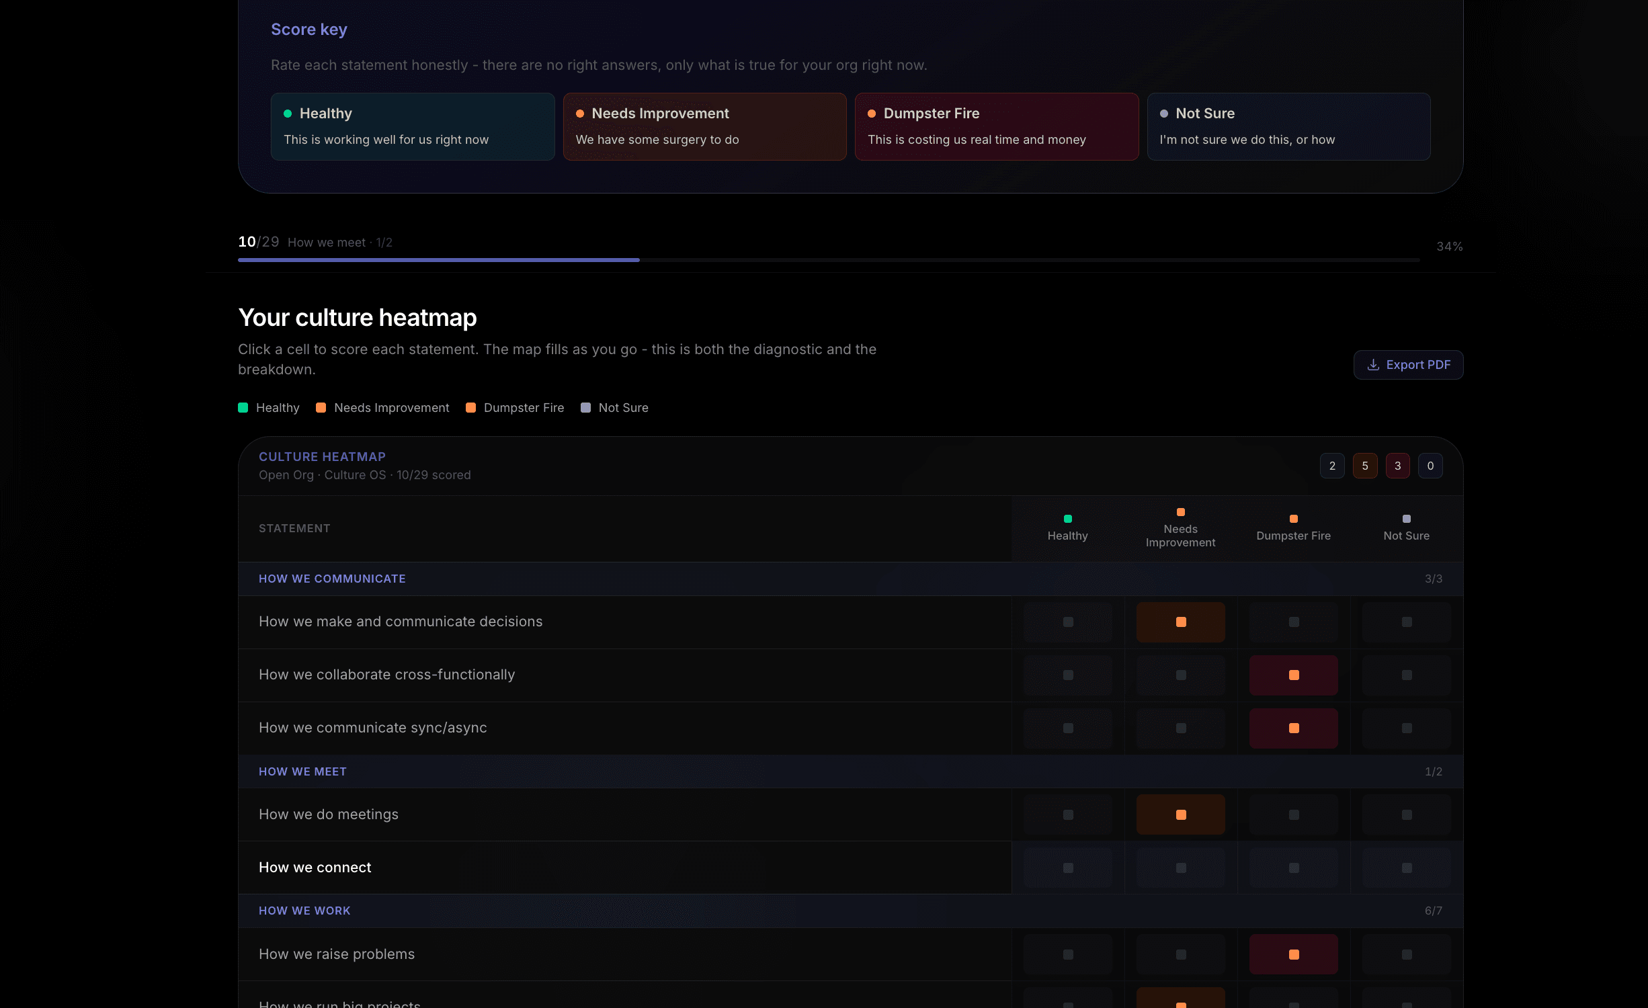Mark 'collaborate cross-functionally' as Not Sure
1648x1008 pixels.
[1407, 675]
